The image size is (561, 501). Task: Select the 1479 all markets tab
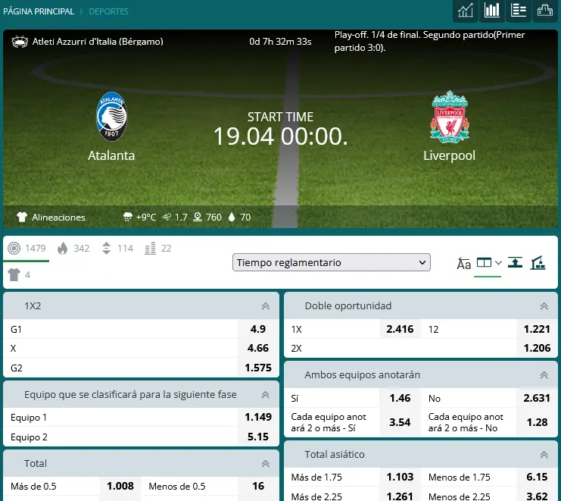[x=26, y=249]
